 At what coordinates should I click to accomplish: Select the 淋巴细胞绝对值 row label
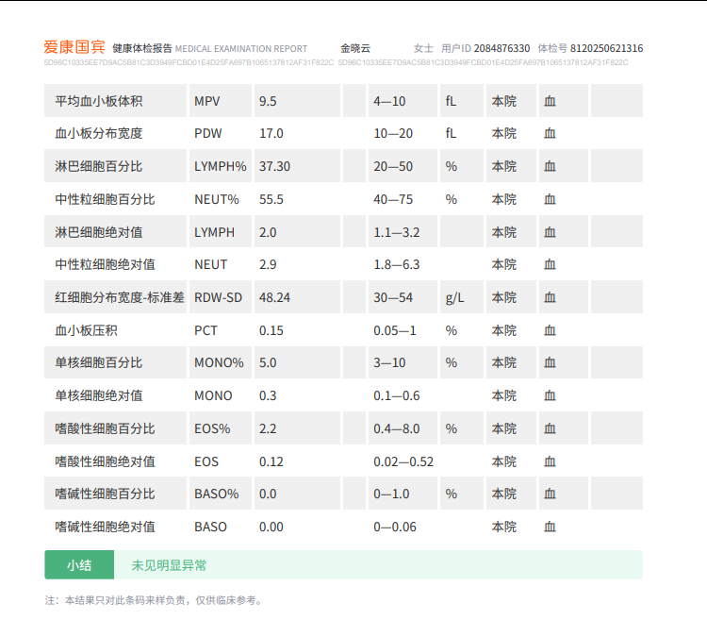pyautogui.click(x=99, y=232)
